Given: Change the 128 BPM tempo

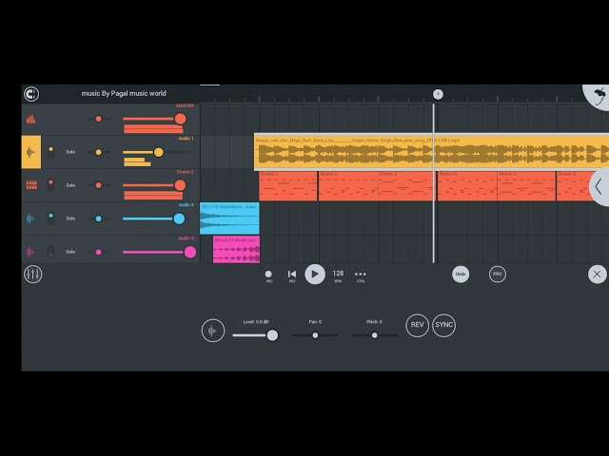Looking at the screenshot, I should tap(338, 275).
